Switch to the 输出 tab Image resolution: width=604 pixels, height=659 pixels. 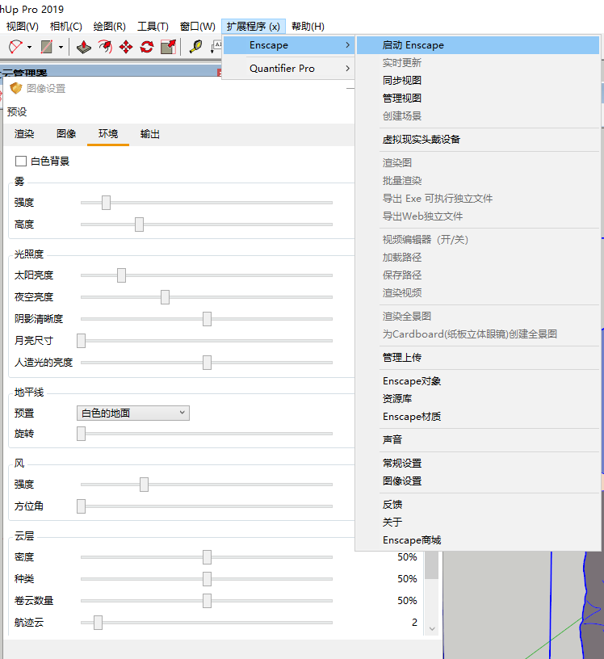[x=150, y=134]
